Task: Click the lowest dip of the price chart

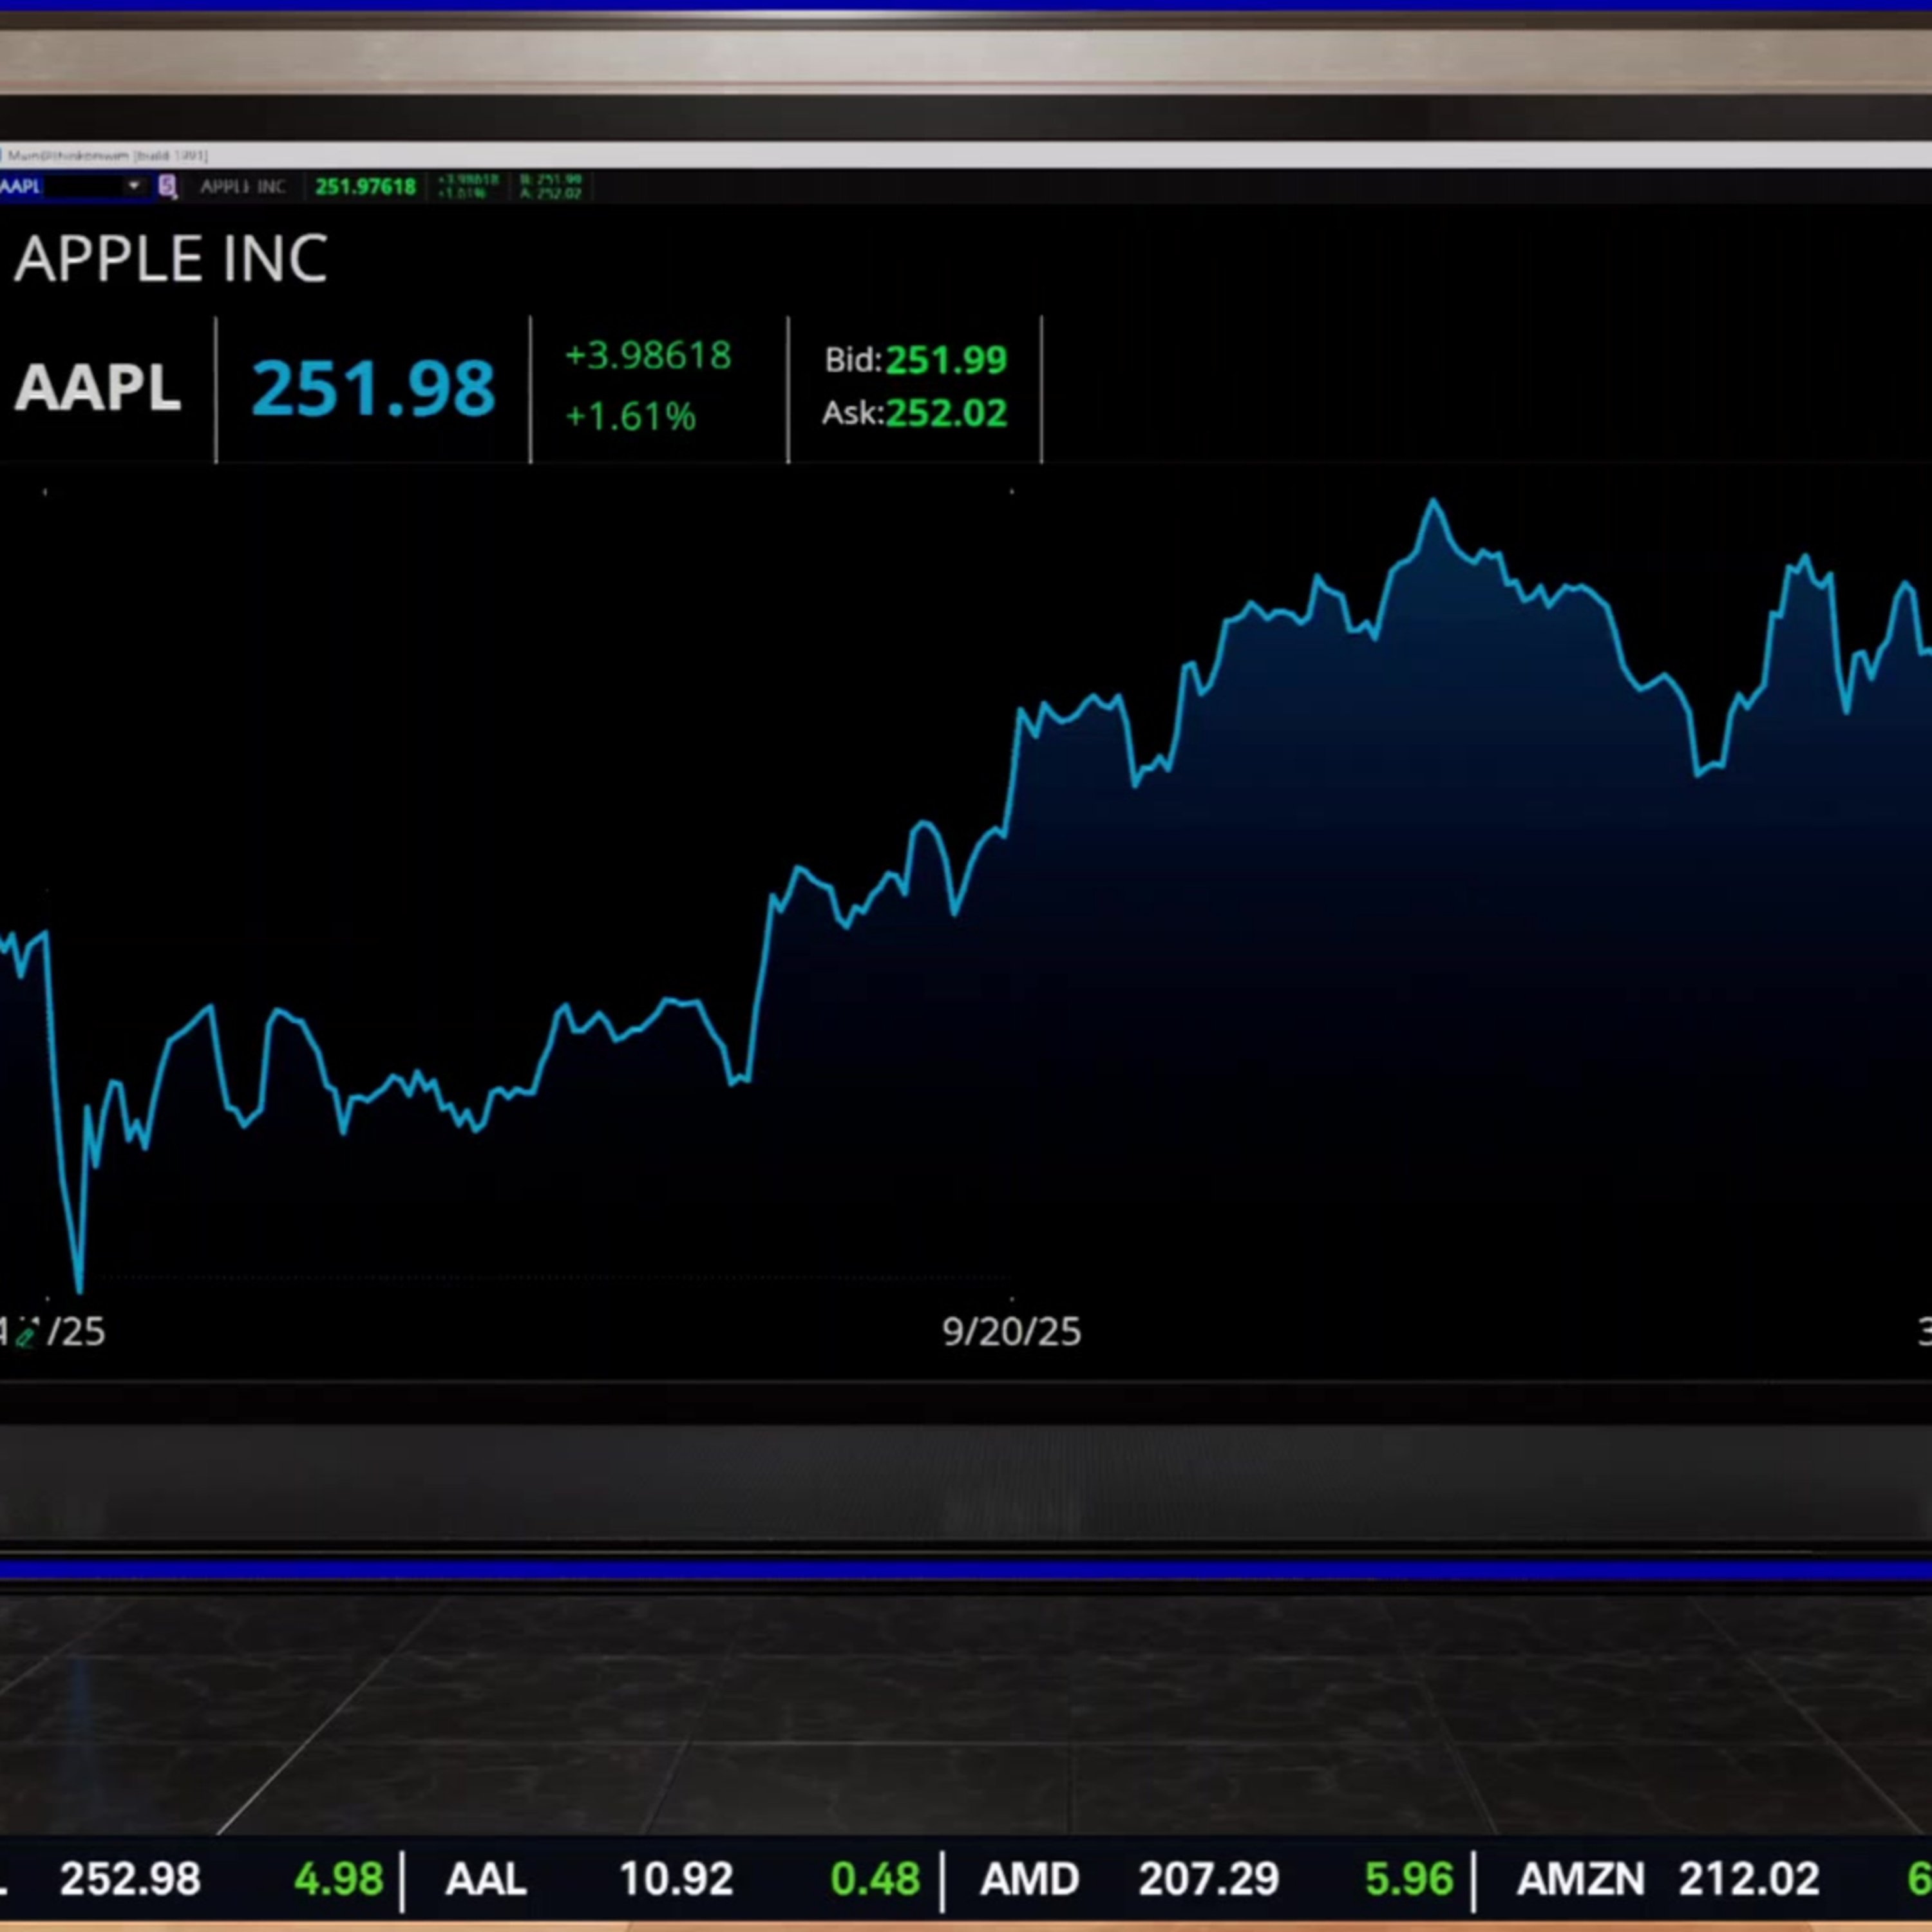Action: pyautogui.click(x=79, y=1288)
